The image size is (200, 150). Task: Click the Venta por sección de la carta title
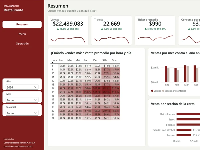pyautogui.click(x=173, y=104)
